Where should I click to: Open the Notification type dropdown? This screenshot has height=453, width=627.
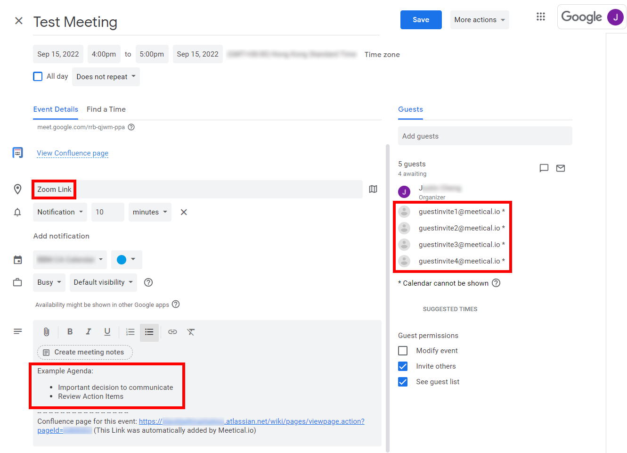point(60,212)
